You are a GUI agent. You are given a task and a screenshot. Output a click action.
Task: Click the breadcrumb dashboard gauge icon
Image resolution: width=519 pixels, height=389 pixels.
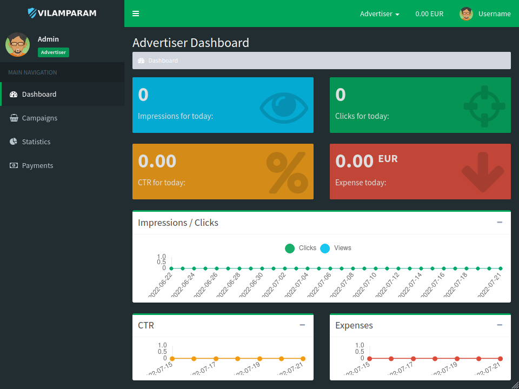point(141,61)
